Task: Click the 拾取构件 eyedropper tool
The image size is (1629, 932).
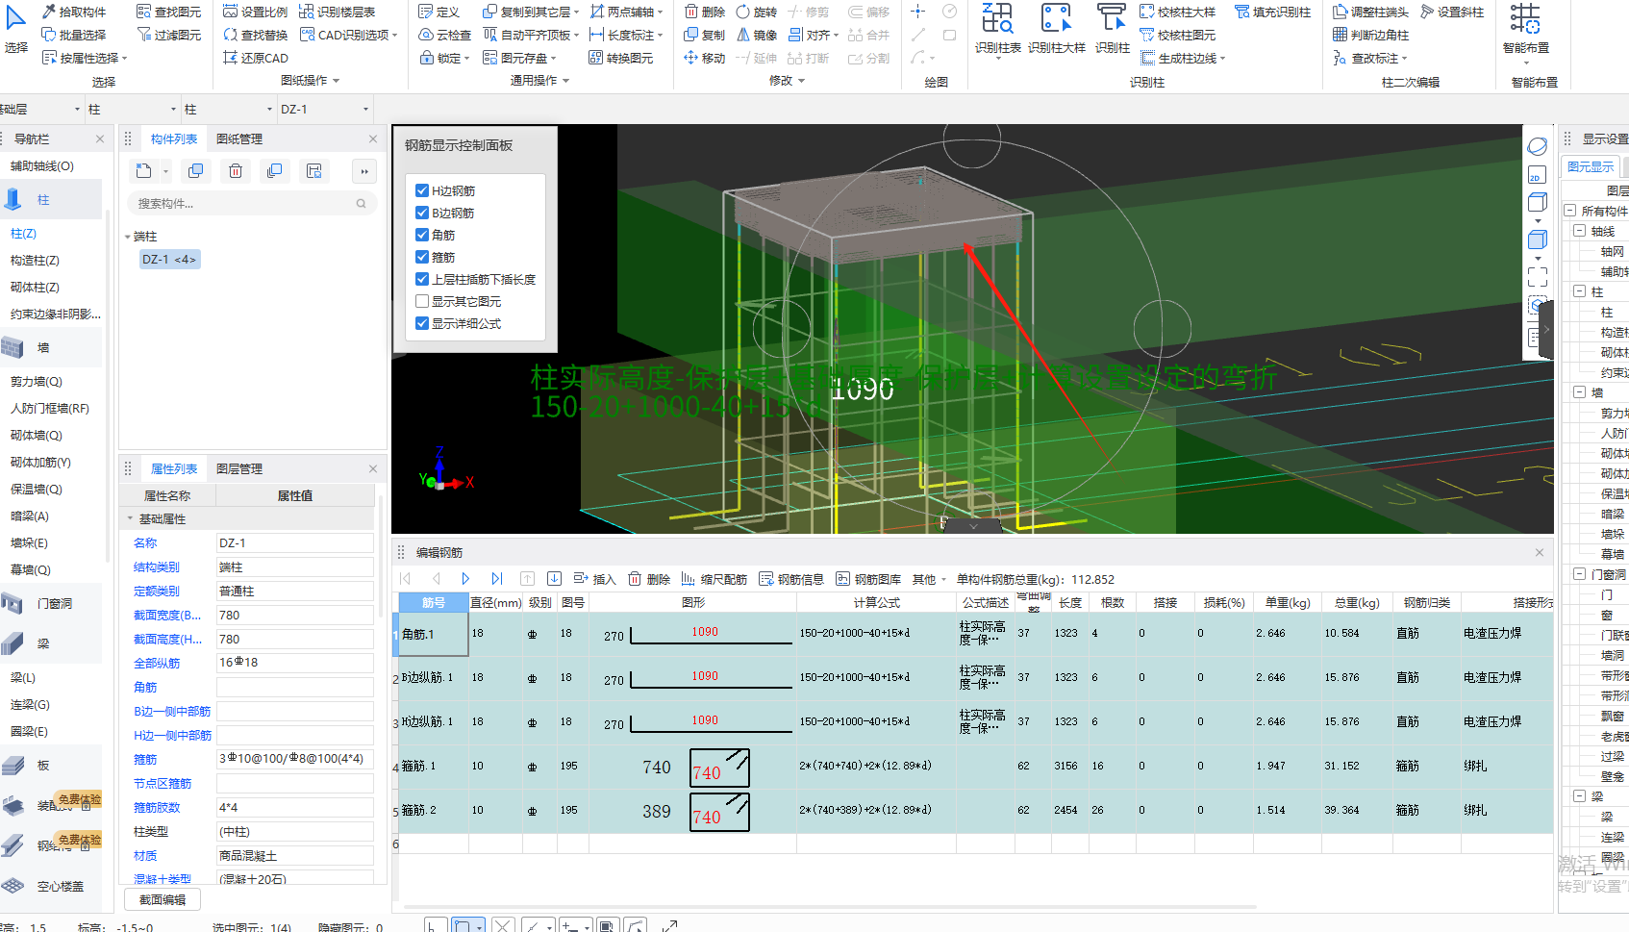Action: (74, 12)
